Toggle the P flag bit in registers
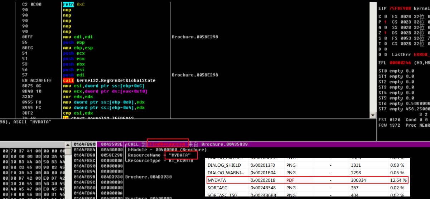The image size is (430, 199). 385,22
